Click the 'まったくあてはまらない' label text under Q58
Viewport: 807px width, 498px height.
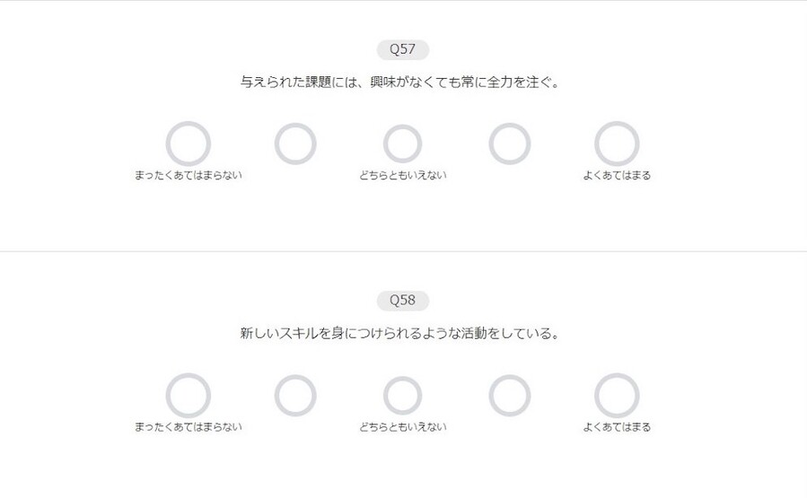189,427
